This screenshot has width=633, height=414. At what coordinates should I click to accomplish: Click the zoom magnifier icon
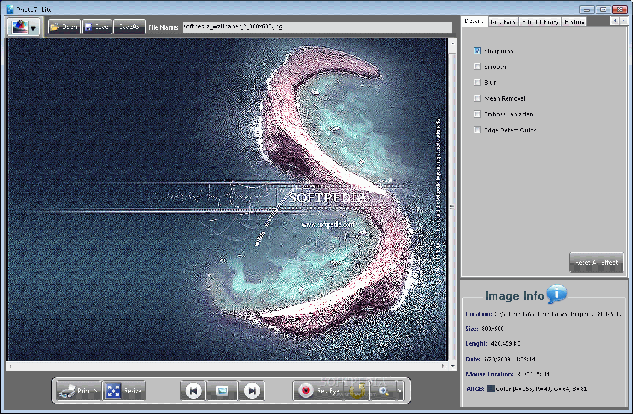[x=384, y=390]
